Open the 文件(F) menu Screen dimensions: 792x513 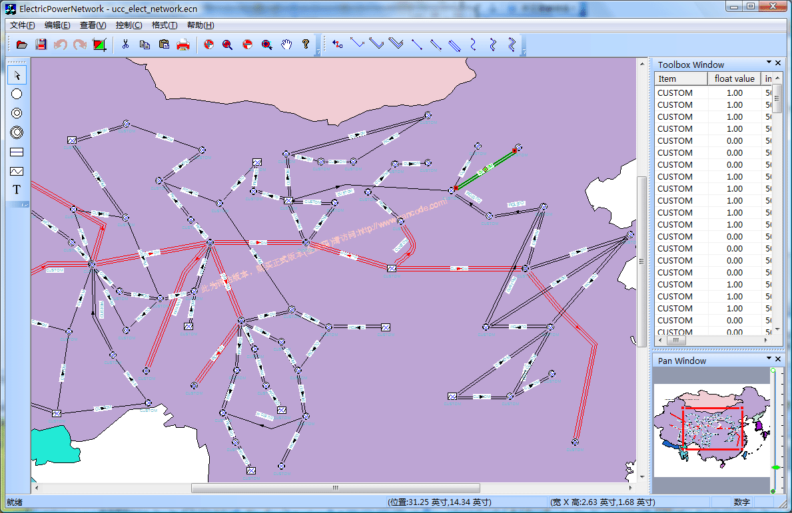[x=23, y=25]
